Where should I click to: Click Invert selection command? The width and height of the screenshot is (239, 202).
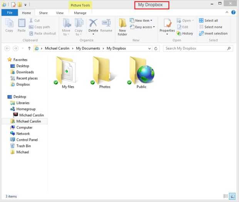tap(213, 33)
